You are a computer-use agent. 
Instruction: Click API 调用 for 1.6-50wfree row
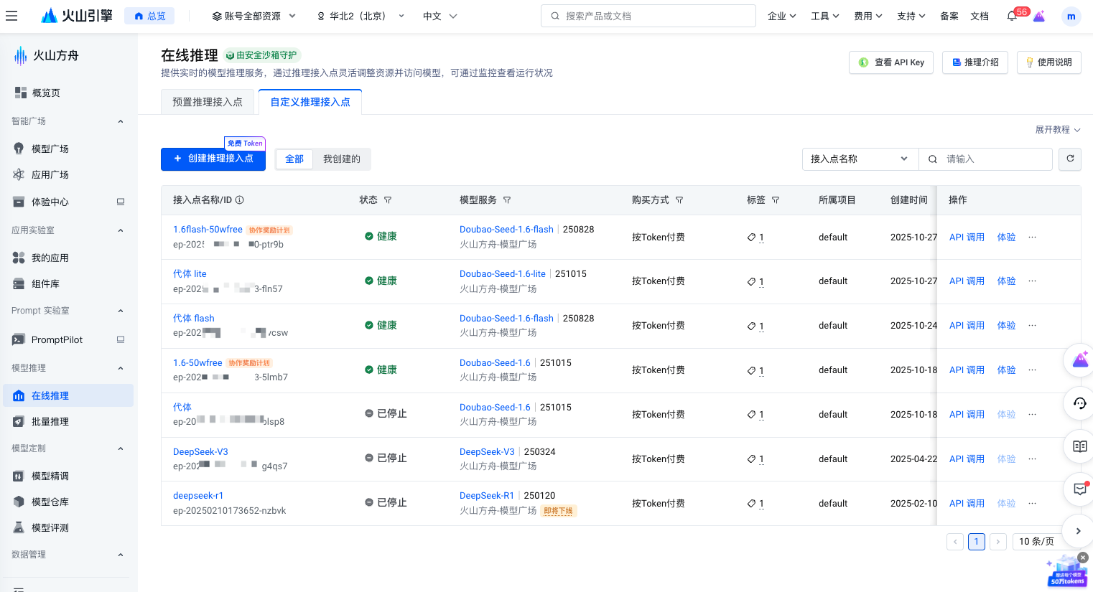coord(967,370)
